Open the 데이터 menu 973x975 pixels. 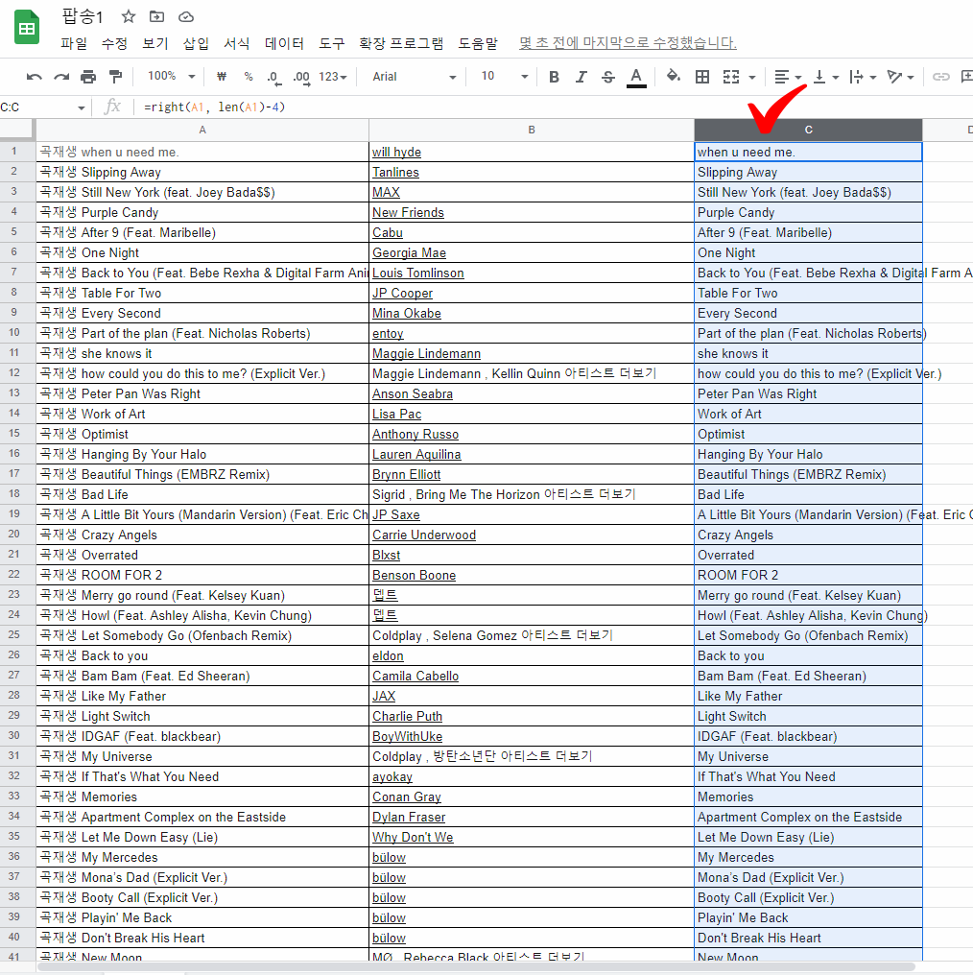click(x=284, y=43)
